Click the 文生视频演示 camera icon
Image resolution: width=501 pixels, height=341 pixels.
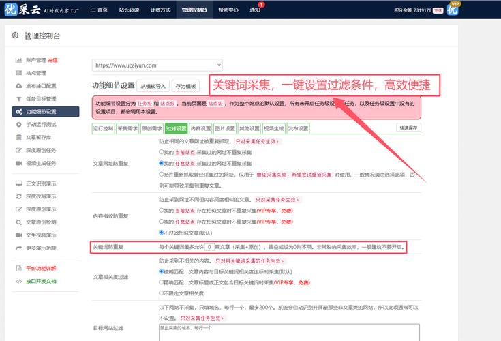pos(19,235)
